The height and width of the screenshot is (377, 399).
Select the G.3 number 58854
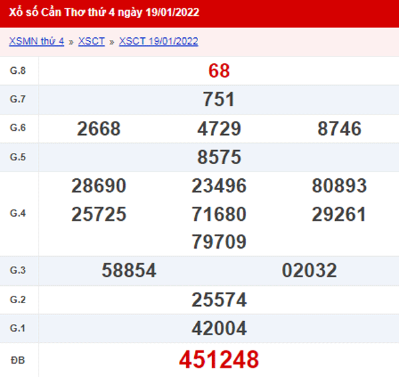[129, 270]
